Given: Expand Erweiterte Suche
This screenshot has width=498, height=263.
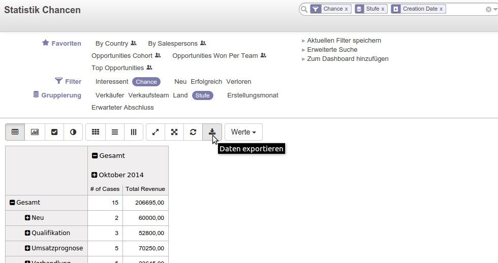Looking at the screenshot, I should coord(332,50).
